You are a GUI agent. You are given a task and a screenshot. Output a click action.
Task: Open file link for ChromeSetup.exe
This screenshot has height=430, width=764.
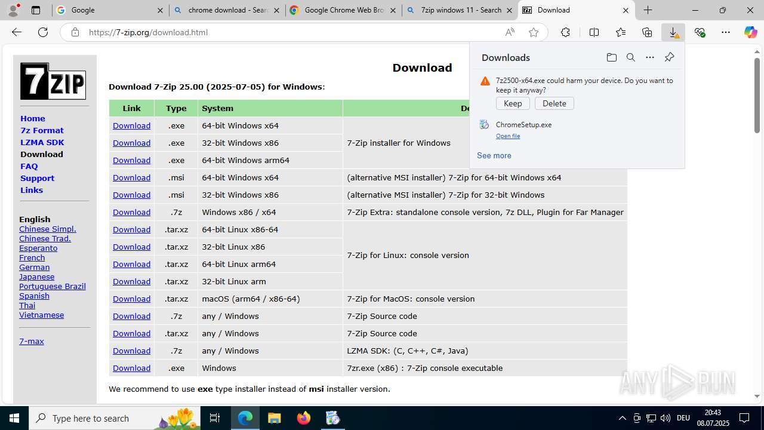coord(507,136)
